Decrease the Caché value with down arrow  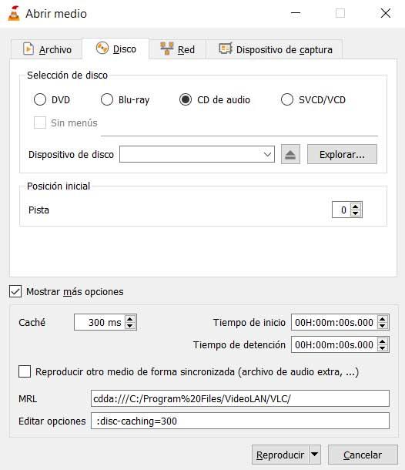coord(129,325)
